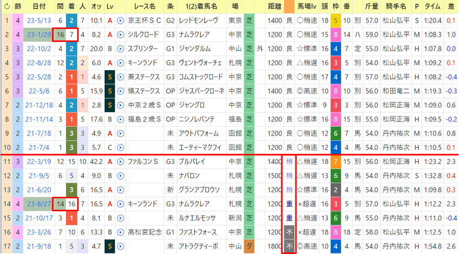Select プルパレイ horse name cell
Image resolution: width=459 pixels, height=254 pixels.
192,162
